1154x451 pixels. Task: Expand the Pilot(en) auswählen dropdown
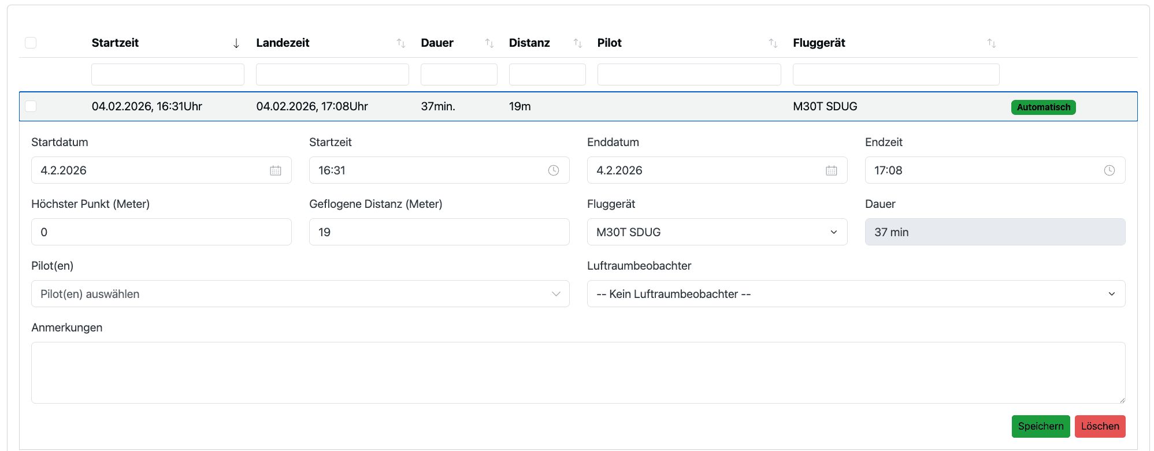[300, 294]
